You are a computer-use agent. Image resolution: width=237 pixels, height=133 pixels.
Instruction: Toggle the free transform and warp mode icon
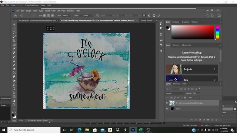tap(144, 16)
